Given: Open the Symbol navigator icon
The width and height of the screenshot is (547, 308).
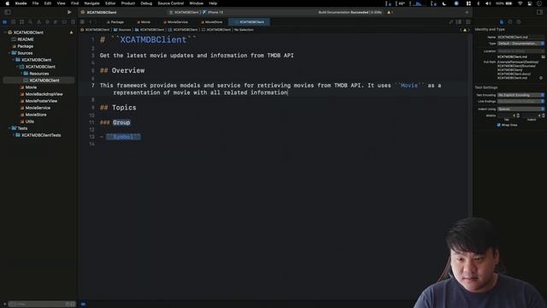Looking at the screenshot, I should click(x=21, y=21).
